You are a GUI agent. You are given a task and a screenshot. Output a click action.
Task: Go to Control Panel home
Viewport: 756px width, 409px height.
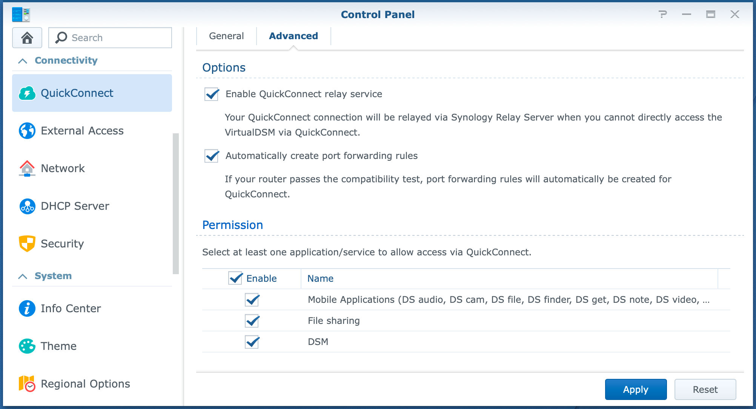[27, 38]
